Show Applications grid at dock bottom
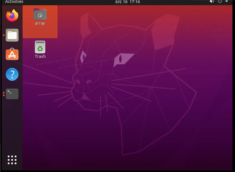Screen dimensions: 235x172 tap(12, 160)
